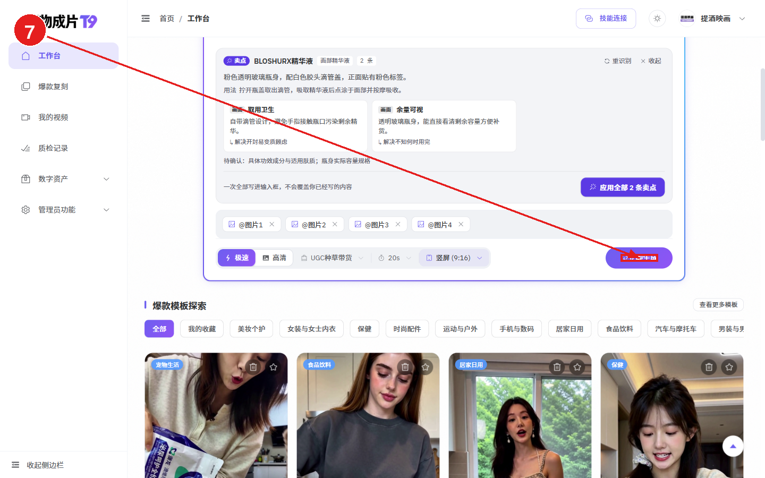Select the 时尚配件 category tab

coord(407,329)
